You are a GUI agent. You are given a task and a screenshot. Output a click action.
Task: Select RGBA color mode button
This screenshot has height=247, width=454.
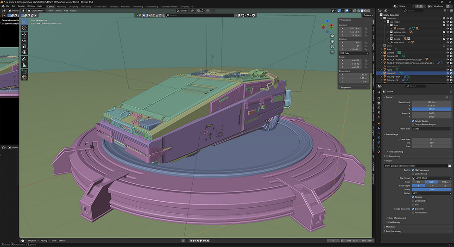[445, 182]
